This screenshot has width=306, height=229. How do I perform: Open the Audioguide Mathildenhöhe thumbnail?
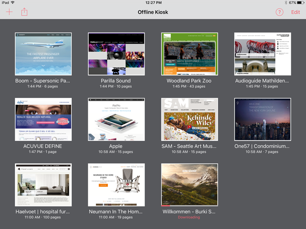(263, 54)
